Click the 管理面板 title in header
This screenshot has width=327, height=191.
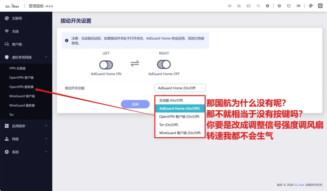click(x=36, y=6)
